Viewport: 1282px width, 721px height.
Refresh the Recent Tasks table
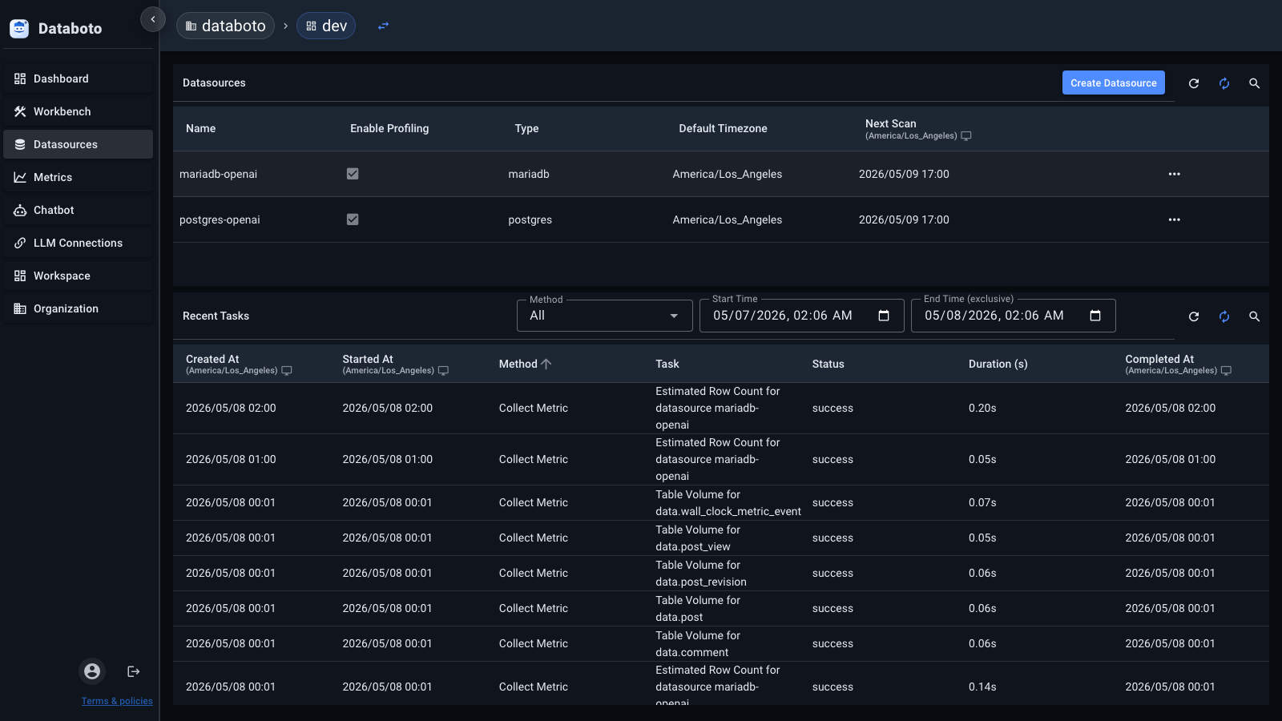[1194, 316]
